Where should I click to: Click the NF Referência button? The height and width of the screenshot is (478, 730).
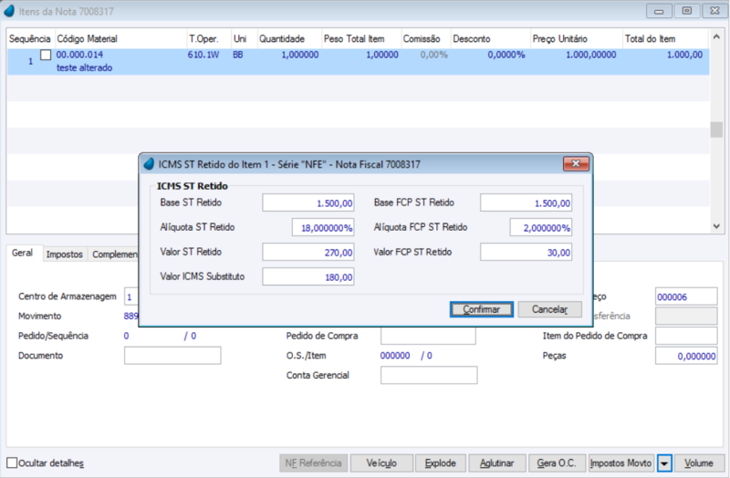point(313,463)
